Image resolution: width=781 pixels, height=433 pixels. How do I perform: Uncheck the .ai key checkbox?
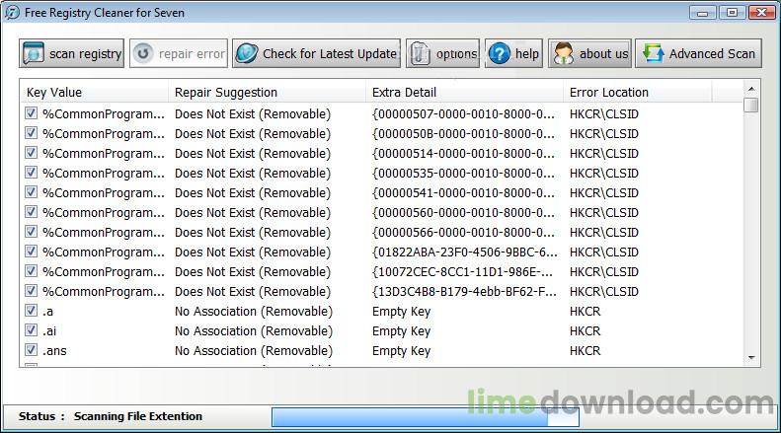(31, 330)
